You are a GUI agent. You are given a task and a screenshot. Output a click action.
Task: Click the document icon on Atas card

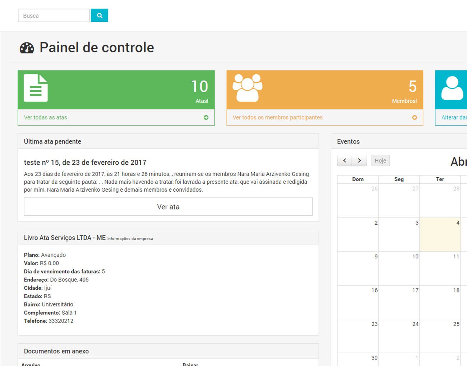pos(36,88)
